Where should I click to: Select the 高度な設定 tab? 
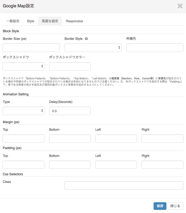point(50,21)
